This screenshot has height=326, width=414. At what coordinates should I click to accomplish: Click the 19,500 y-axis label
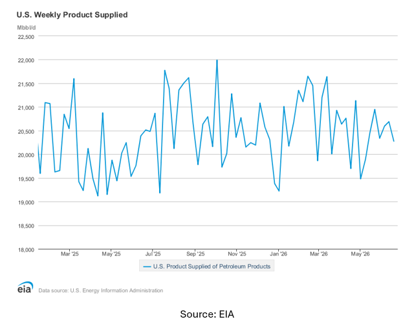click(26, 179)
